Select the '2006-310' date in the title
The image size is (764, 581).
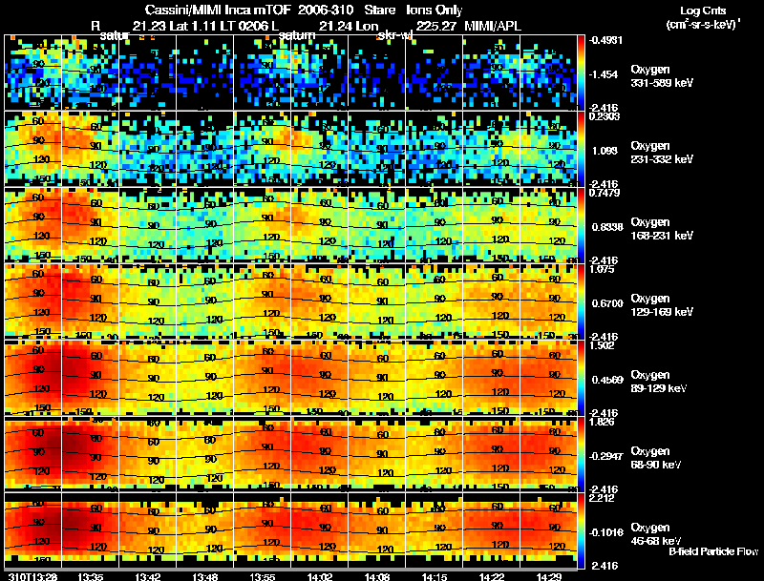(x=326, y=10)
